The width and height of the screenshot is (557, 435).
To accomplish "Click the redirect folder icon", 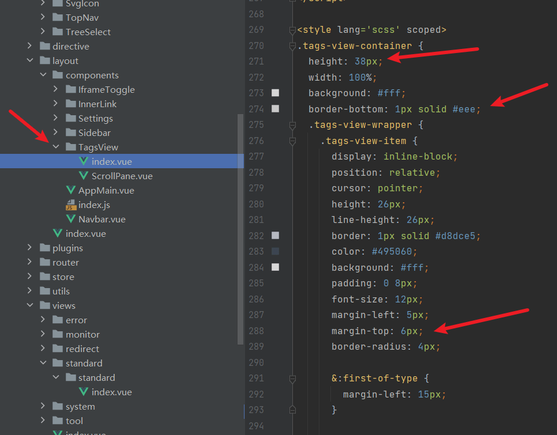I will (58, 349).
